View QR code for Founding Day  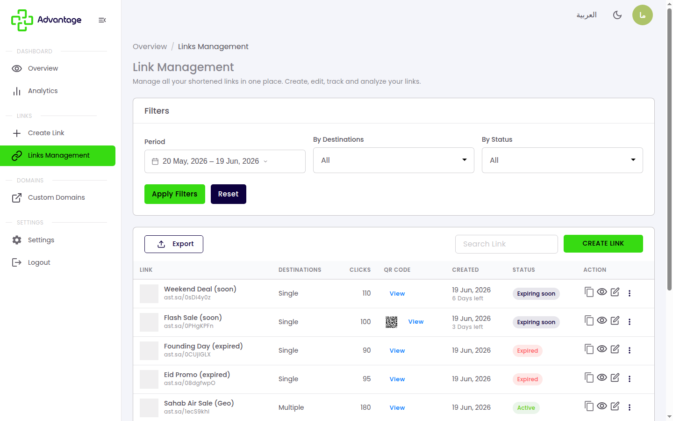(x=397, y=351)
